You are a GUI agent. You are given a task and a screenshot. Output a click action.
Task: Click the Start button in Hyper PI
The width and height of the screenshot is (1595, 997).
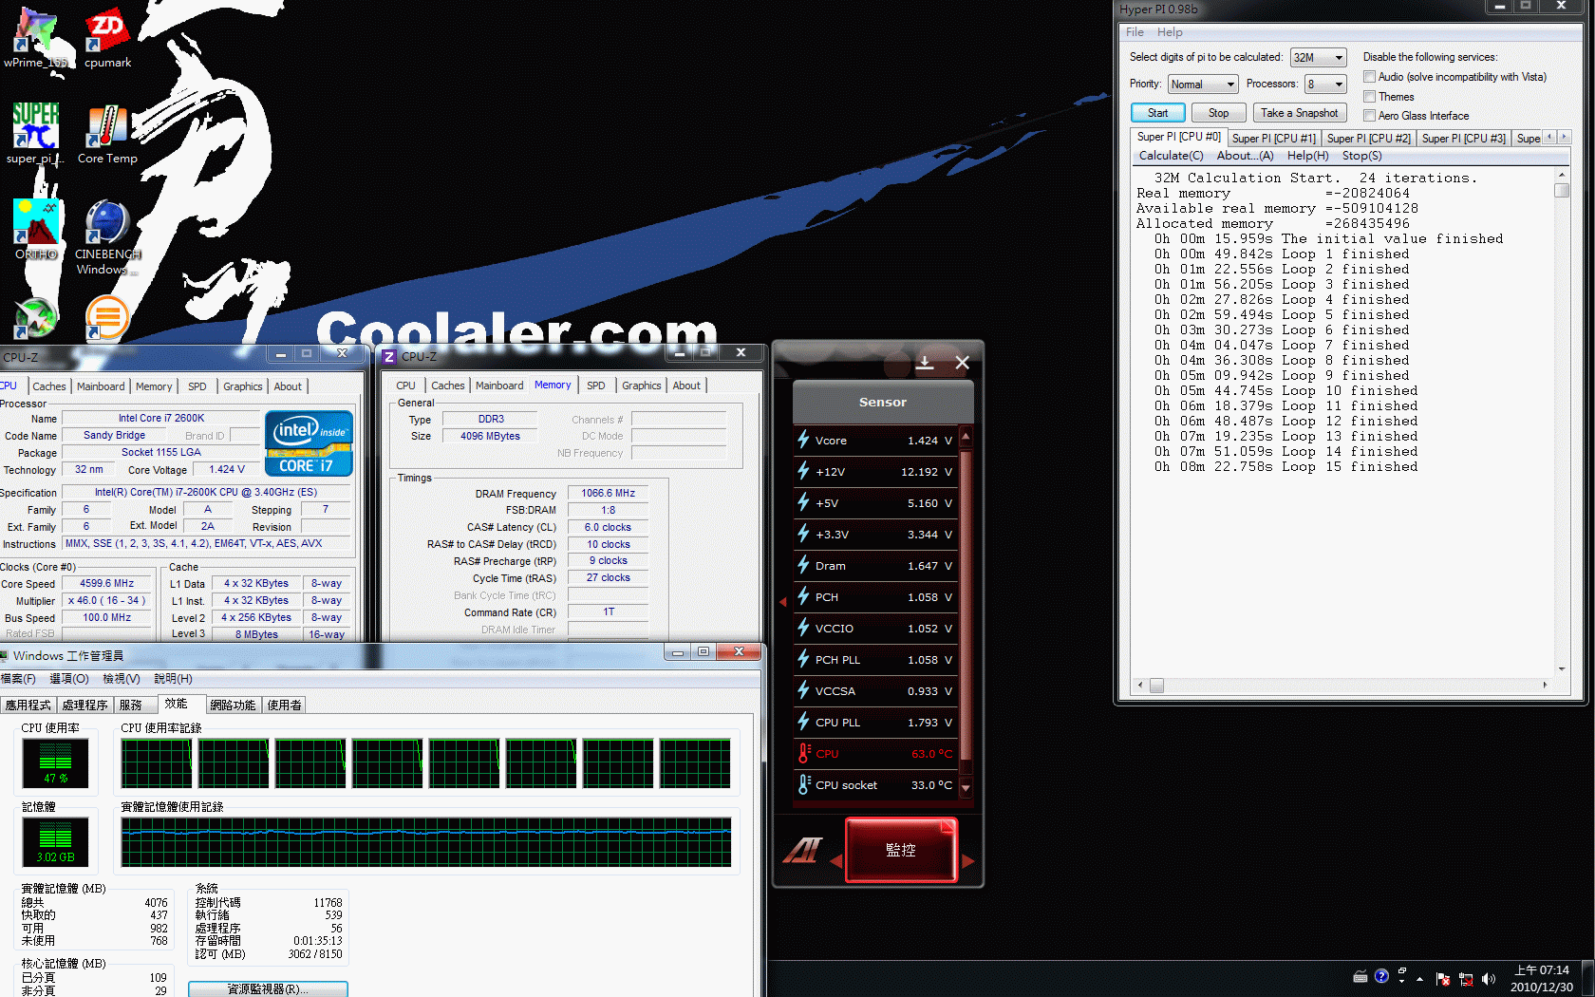(1157, 113)
